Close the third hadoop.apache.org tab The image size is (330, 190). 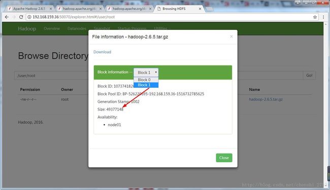[x=150, y=9]
